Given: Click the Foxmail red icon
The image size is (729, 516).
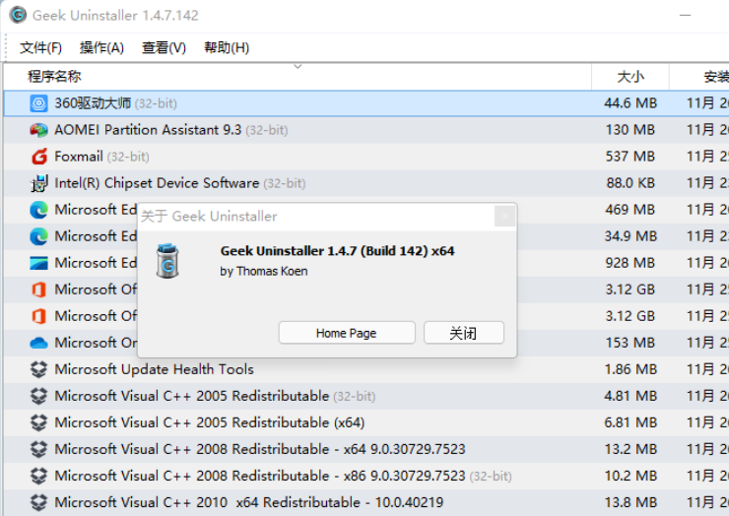Looking at the screenshot, I should coord(39,157).
